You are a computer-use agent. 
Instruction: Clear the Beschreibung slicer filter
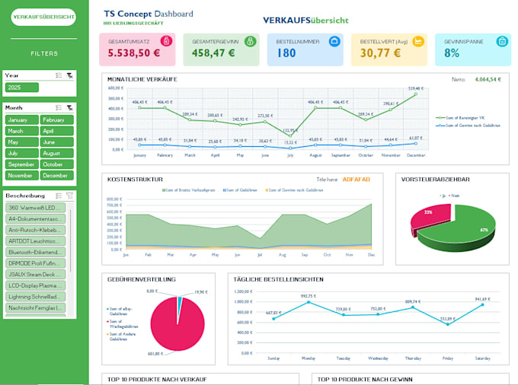[x=70, y=196]
